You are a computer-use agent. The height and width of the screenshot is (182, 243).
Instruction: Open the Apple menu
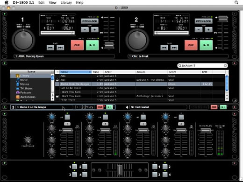[x=7, y=2]
